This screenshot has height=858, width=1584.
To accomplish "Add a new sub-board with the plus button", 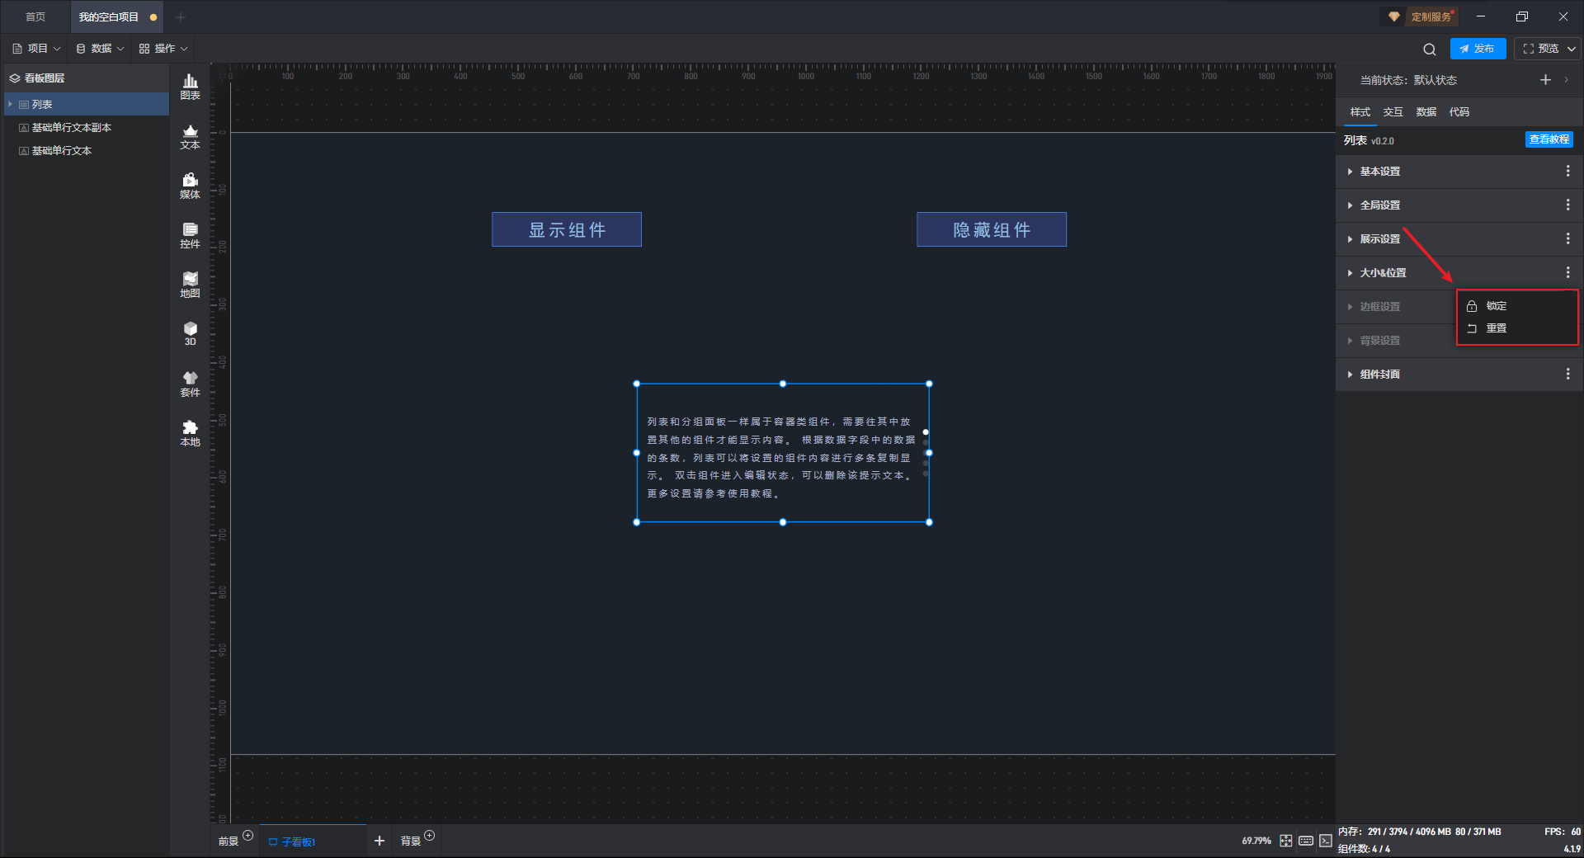I will pyautogui.click(x=379, y=841).
